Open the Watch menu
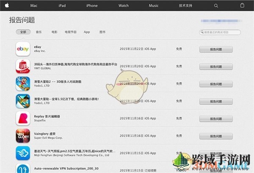The image size is (254, 173). click(124, 5)
